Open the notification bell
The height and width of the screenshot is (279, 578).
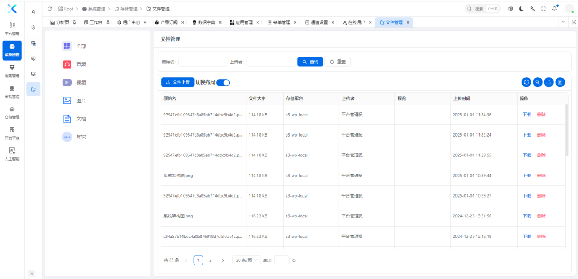click(554, 9)
